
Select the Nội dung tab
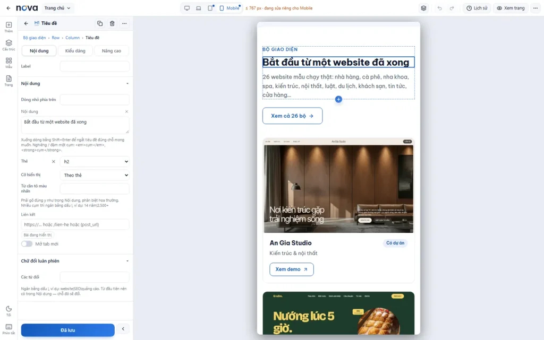pos(39,50)
